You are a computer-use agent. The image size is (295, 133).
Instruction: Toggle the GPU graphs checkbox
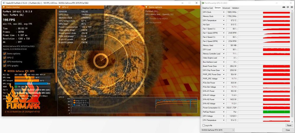(x=4, y=66)
